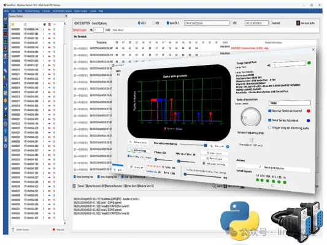Click the blue info icon beside the scope slider
Viewport: 327px width, 245px height.
(x=228, y=146)
